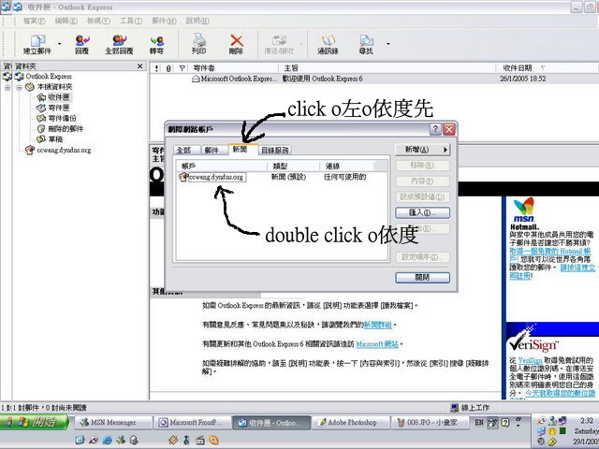The height and width of the screenshot is (449, 599).
Task: Switch to the 新聞 (News) tab
Action: [241, 150]
